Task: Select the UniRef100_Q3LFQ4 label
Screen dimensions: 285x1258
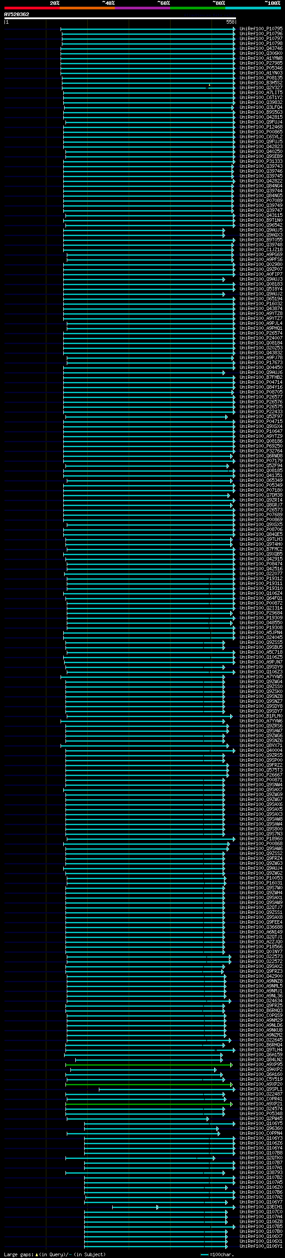Action: [x=261, y=108]
